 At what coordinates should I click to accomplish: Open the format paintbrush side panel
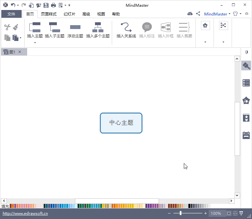click(x=246, y=65)
